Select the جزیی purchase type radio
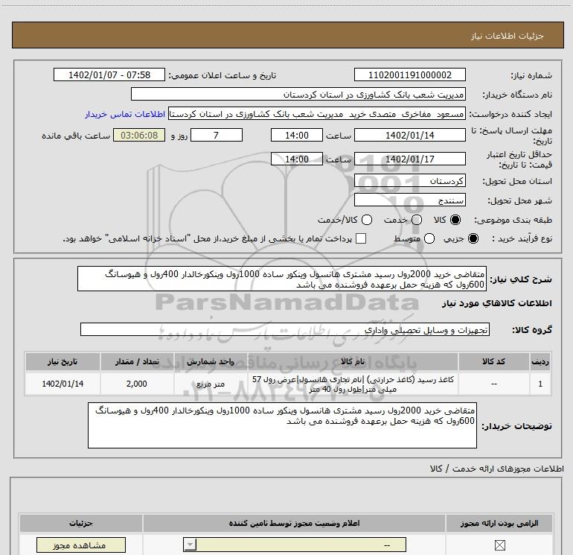This screenshot has width=573, height=555. (x=473, y=238)
